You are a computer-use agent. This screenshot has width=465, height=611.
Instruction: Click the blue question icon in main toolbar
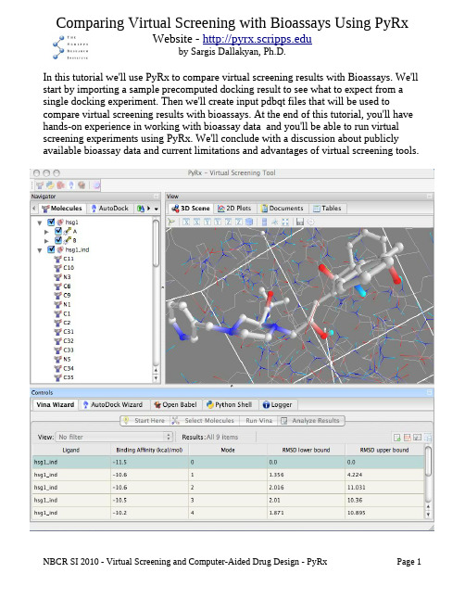(x=71, y=185)
